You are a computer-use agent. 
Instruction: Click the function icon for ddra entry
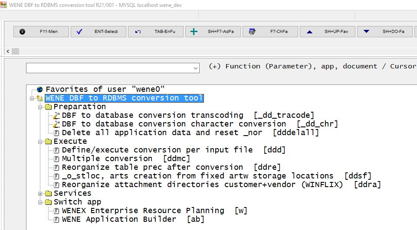click(x=56, y=185)
